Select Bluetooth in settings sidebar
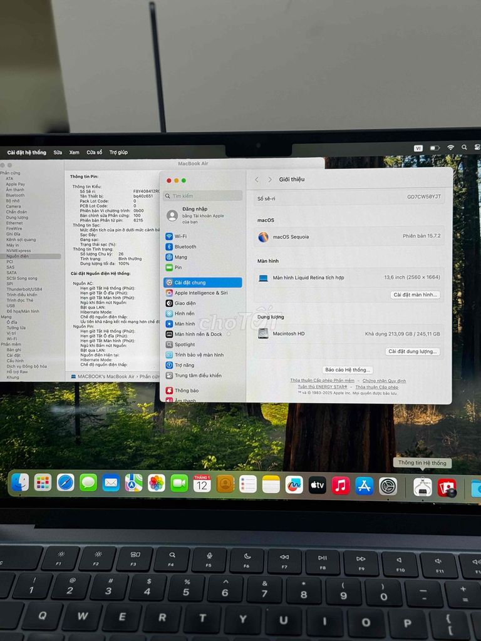Viewport: 481px width, 641px height. point(203,247)
